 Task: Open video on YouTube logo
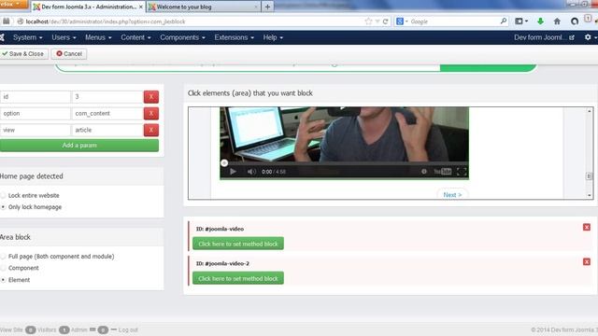click(x=443, y=172)
